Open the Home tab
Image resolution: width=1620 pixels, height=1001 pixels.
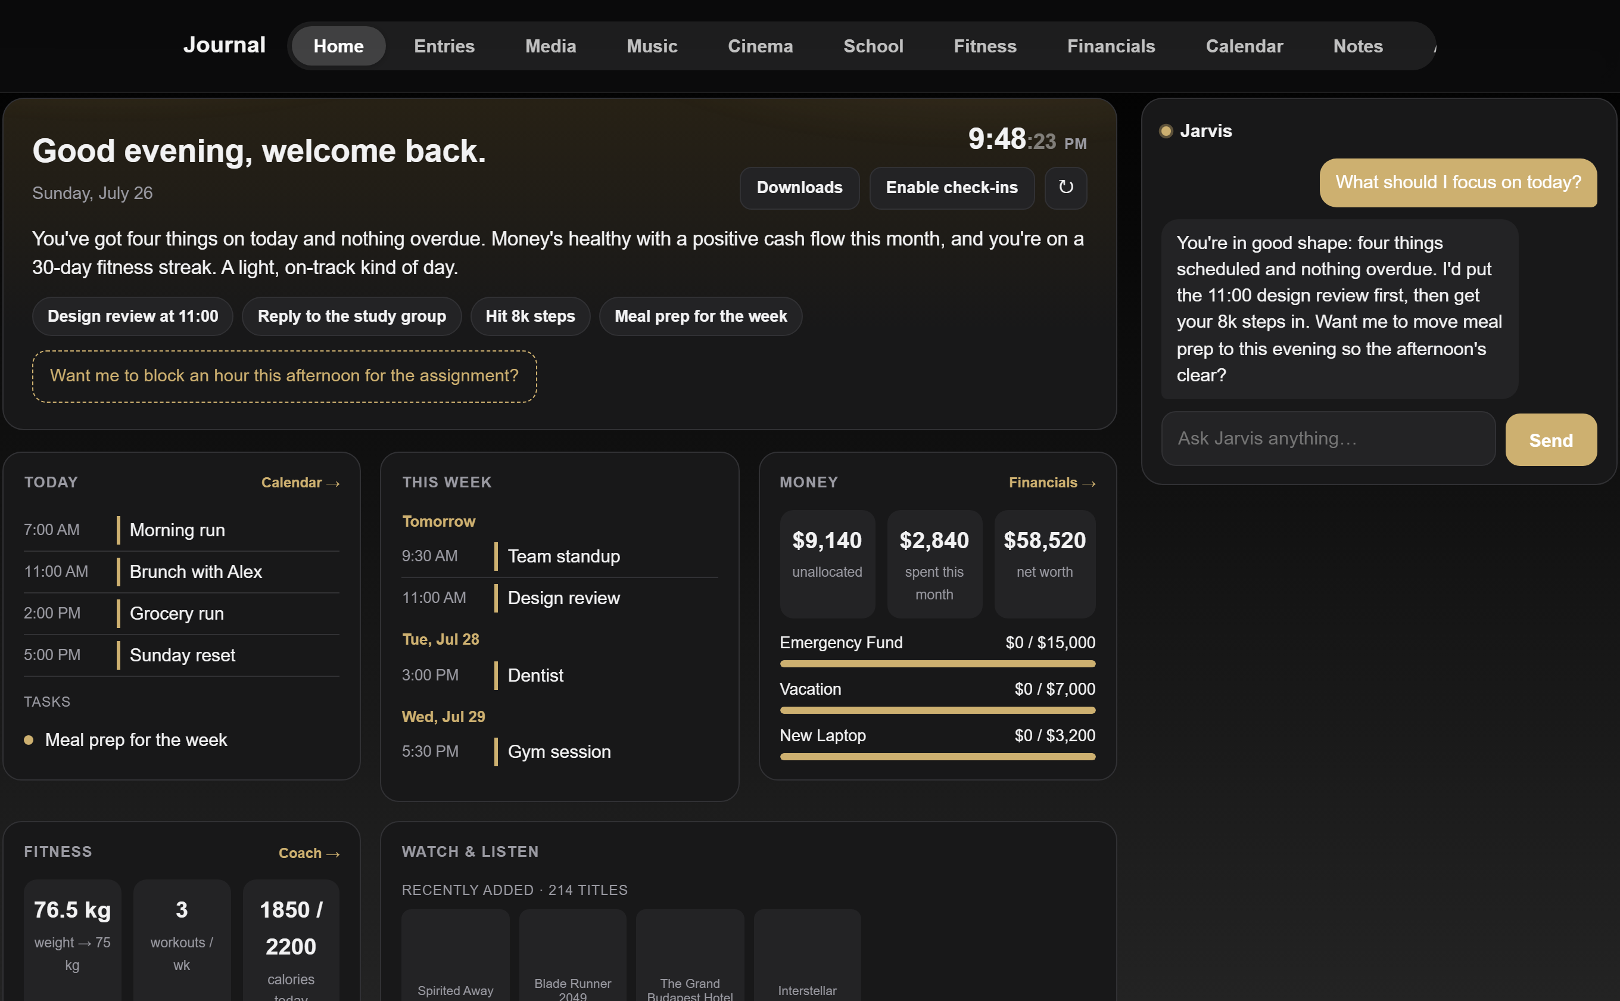tap(338, 46)
